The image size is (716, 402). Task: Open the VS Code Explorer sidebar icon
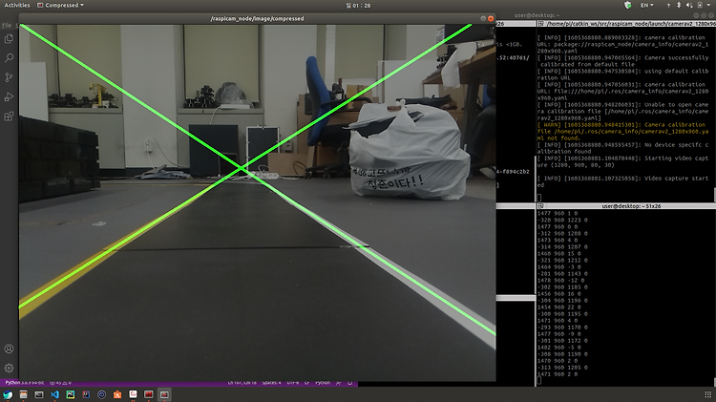click(x=9, y=39)
